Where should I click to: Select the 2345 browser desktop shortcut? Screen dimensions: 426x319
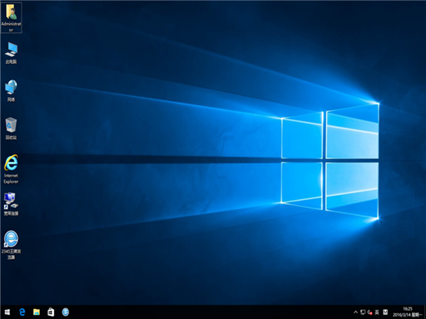(x=11, y=245)
